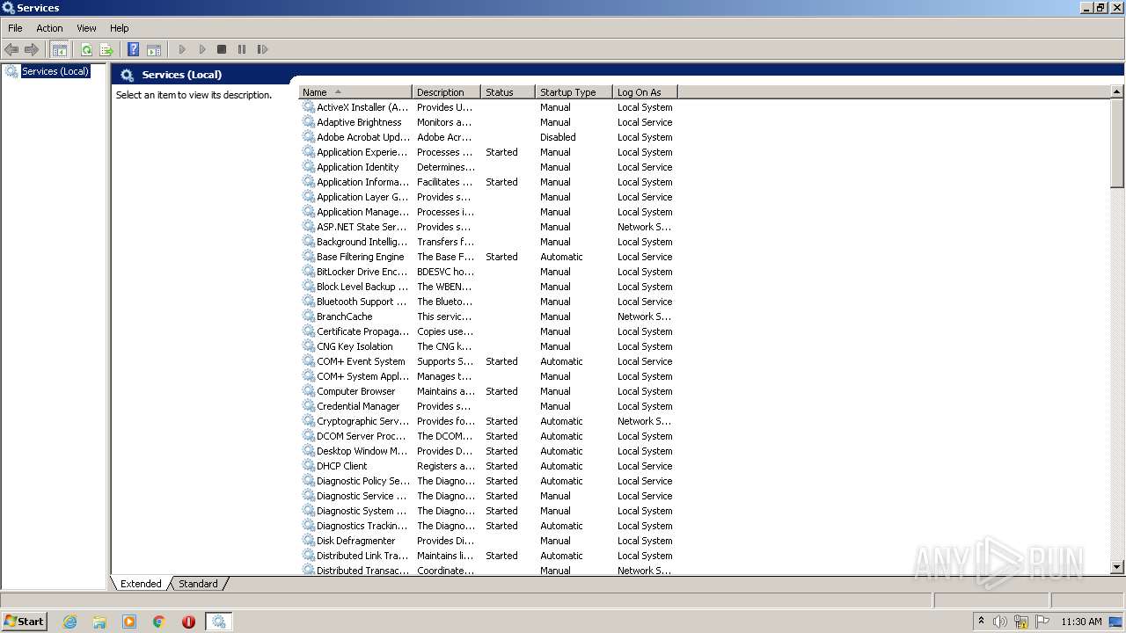Sort by Status column header
The width and height of the screenshot is (1126, 633).
508,92
